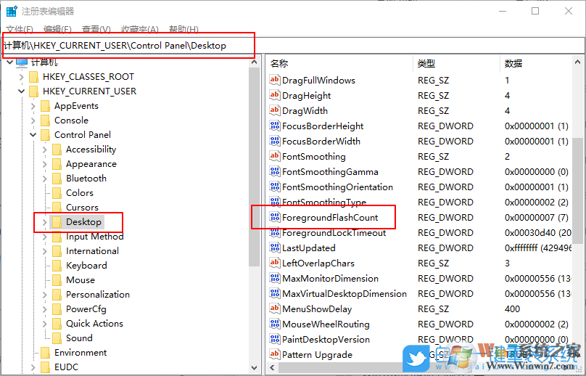Image resolution: width=586 pixels, height=376 pixels.
Task: Click the MaxMonitorDimension DWORD icon
Action: (x=275, y=278)
